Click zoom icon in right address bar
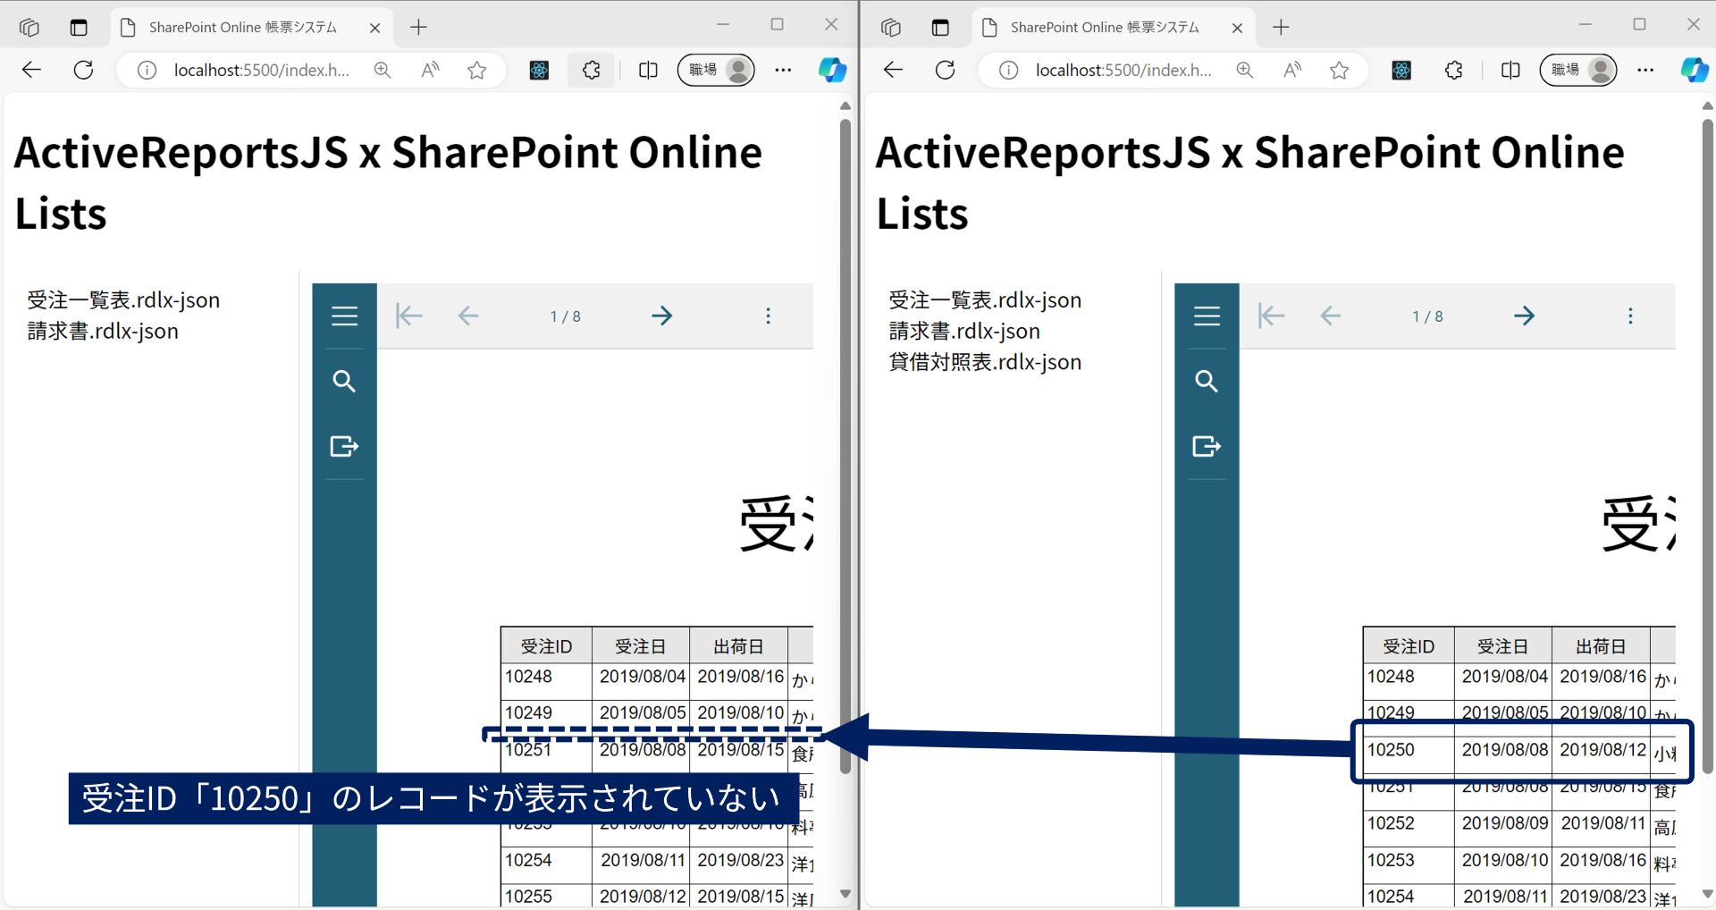This screenshot has width=1716, height=910. tap(1244, 70)
